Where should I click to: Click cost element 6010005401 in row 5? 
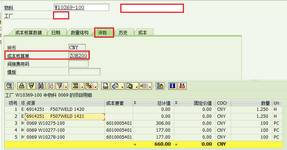tap(119, 137)
